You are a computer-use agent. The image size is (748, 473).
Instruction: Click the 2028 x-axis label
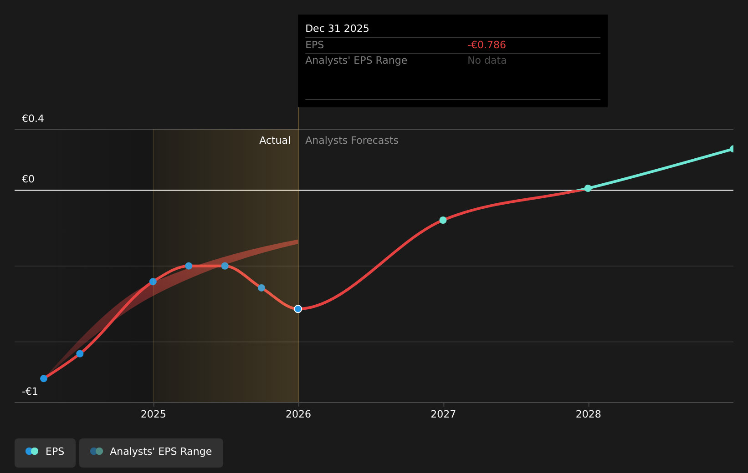coord(589,414)
